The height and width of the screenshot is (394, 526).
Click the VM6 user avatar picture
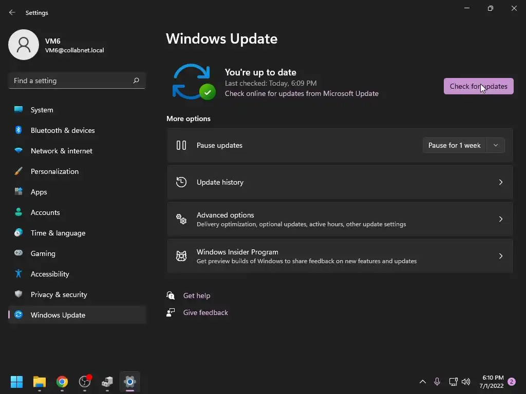[x=24, y=45]
